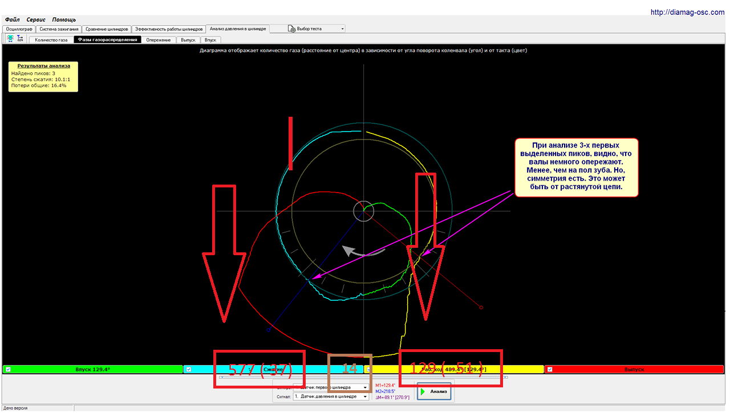Click the blue marker handle on the diagram
Viewport: 730px width, 413px height.
(x=268, y=330)
